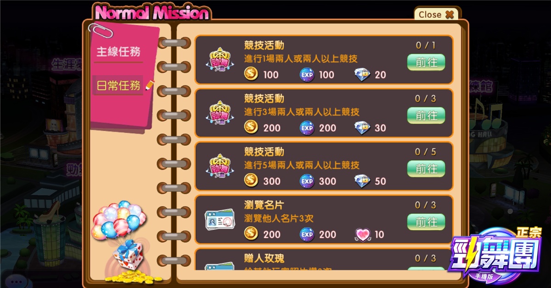551x288 pixels.
Task: Click the name card icon for 瀏覽名片
Action: pos(219,221)
